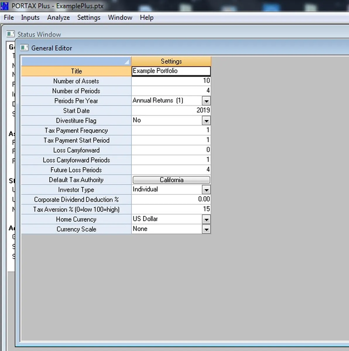Image resolution: width=349 pixels, height=351 pixels.
Task: Click the Investor Type row label
Action: (76, 190)
